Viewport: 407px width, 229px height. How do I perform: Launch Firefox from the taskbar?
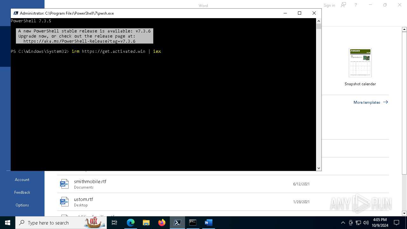(x=162, y=223)
